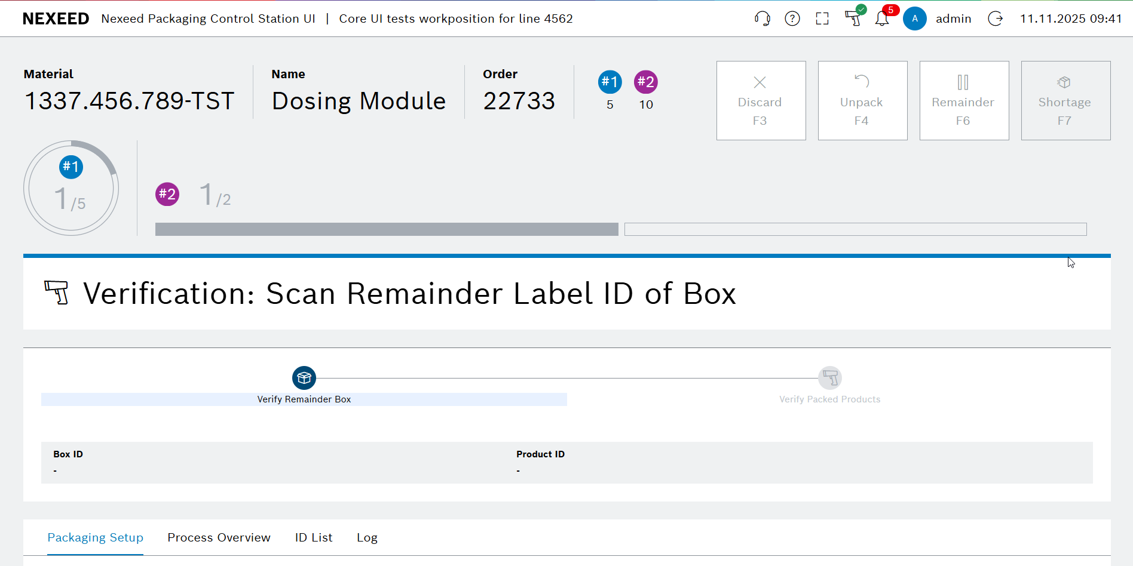Viewport: 1133px width, 566px height.
Task: Click the Verify Packed Products step icon
Action: point(830,378)
